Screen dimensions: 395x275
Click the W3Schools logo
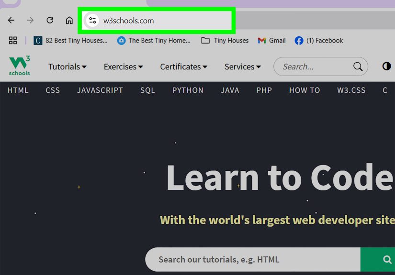[20, 66]
